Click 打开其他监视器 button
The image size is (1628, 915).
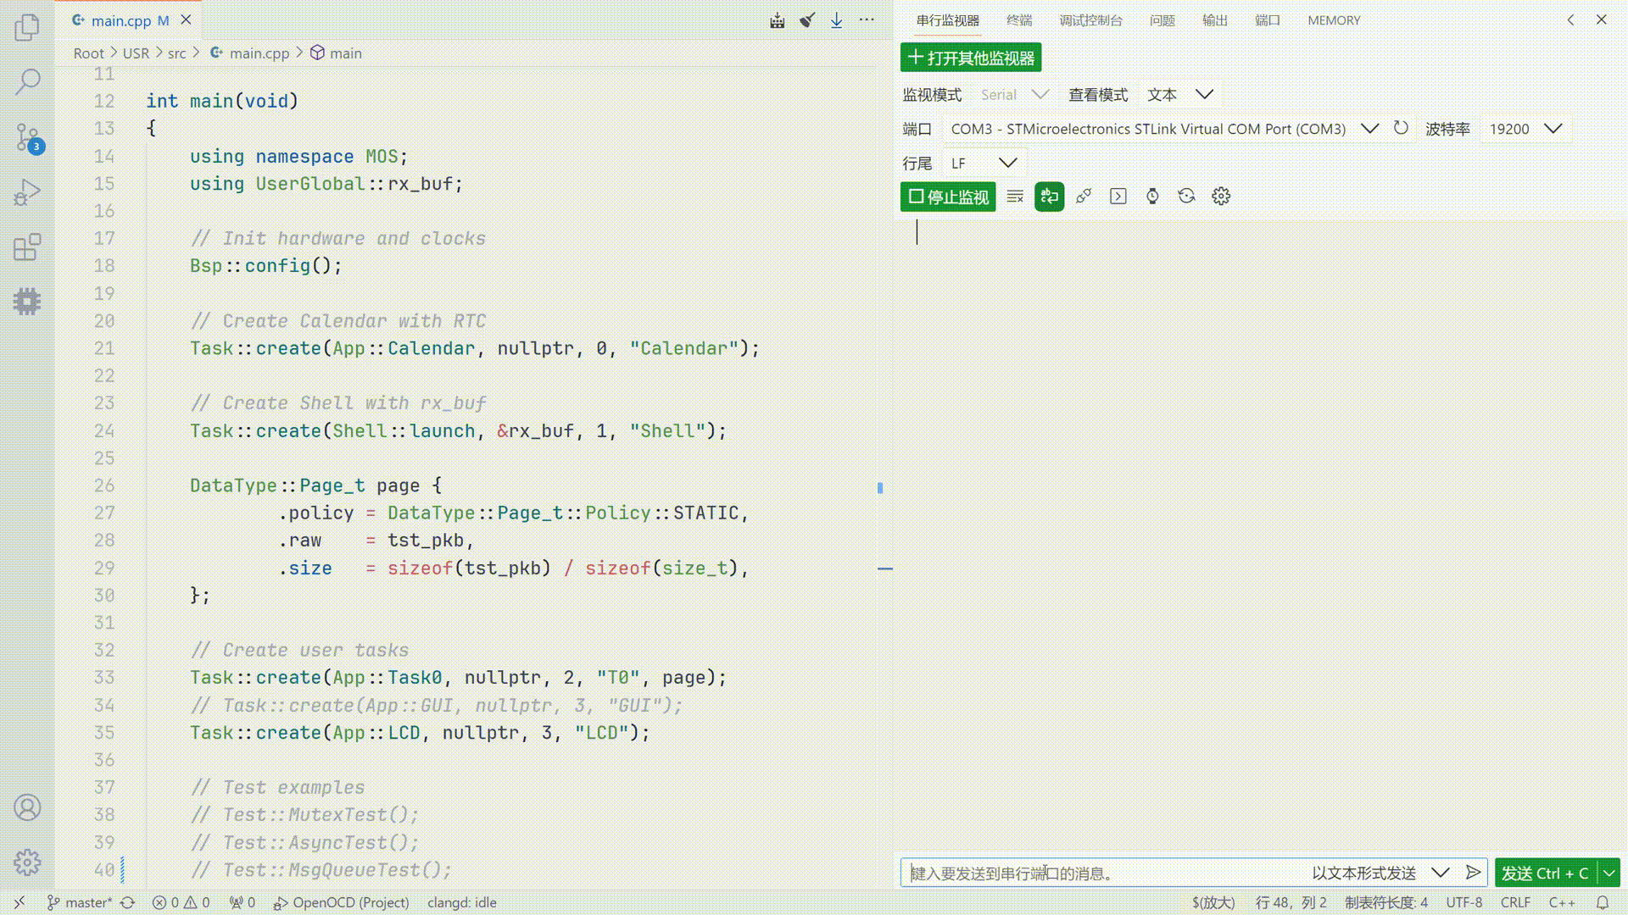[971, 58]
